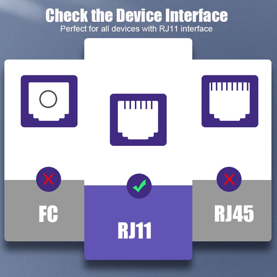Screen dimensions: 277x277
Task: Click the red X above FC
Action: 48,179
